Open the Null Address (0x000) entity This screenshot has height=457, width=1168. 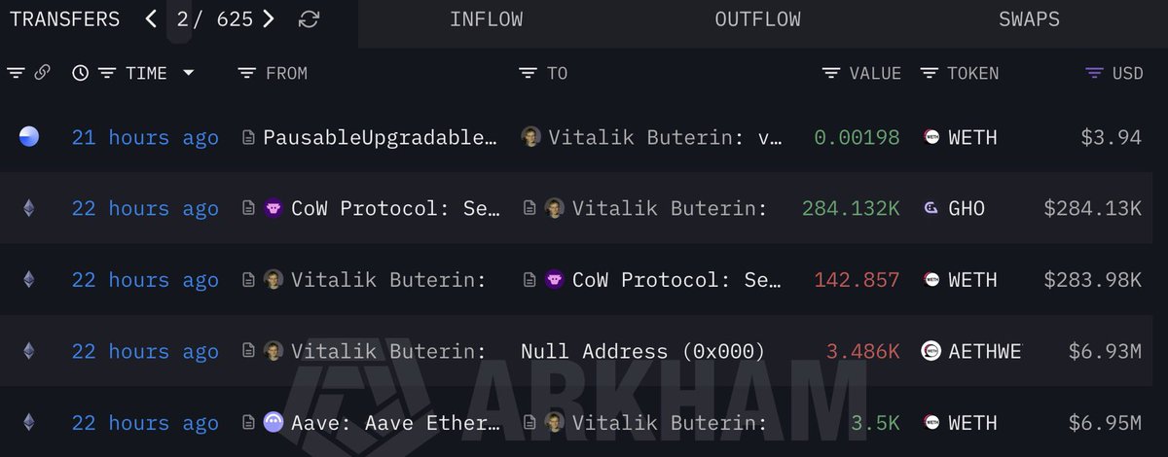642,351
